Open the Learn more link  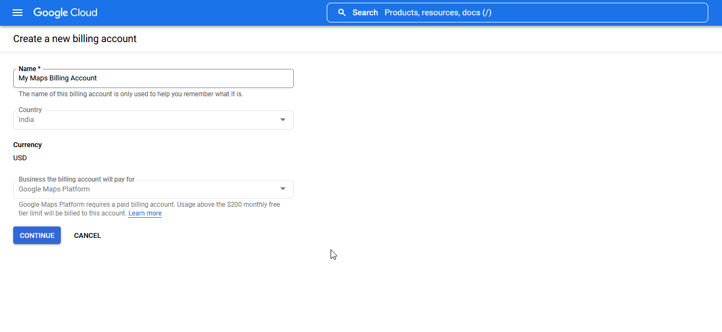click(145, 213)
